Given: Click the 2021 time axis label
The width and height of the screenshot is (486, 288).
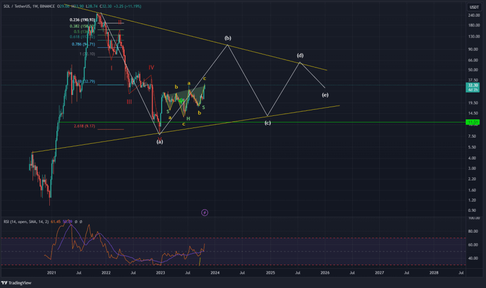Looking at the screenshot, I should coord(51,273).
